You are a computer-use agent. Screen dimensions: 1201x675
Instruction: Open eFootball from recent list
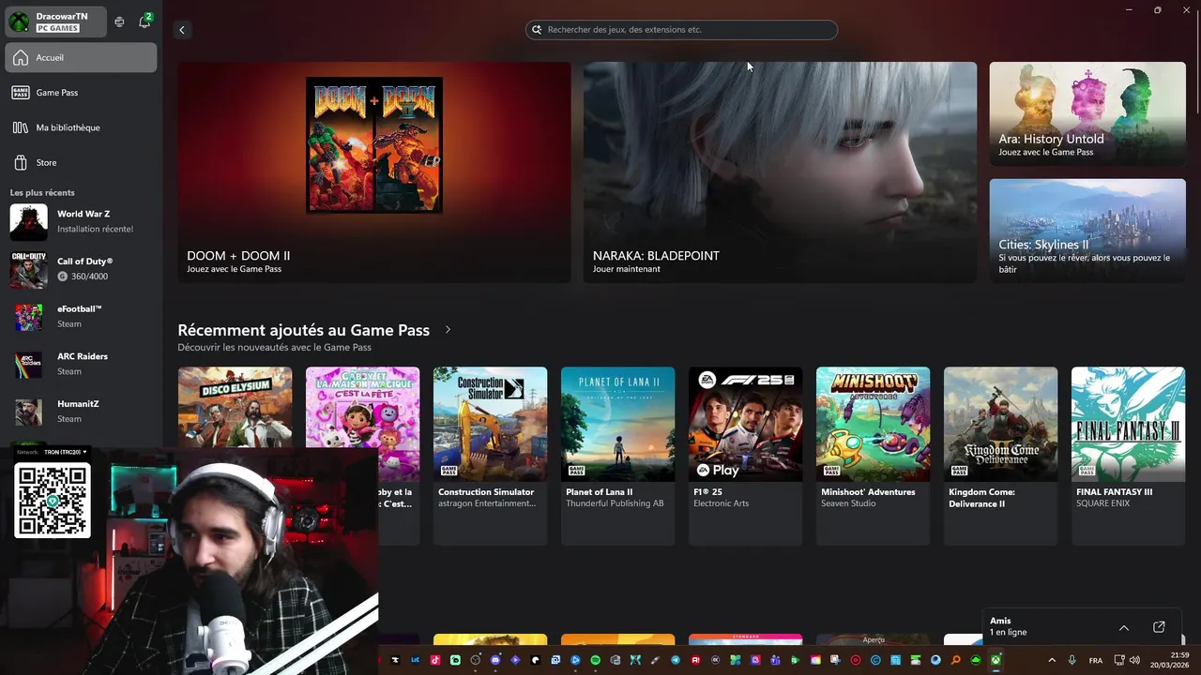point(81,317)
